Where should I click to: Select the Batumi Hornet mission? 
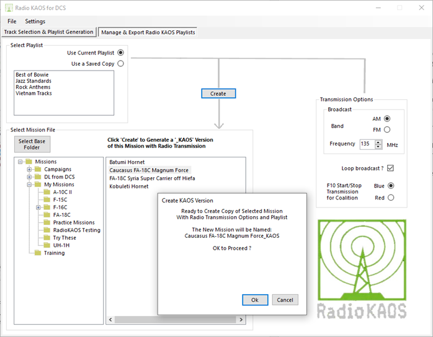[127, 162]
